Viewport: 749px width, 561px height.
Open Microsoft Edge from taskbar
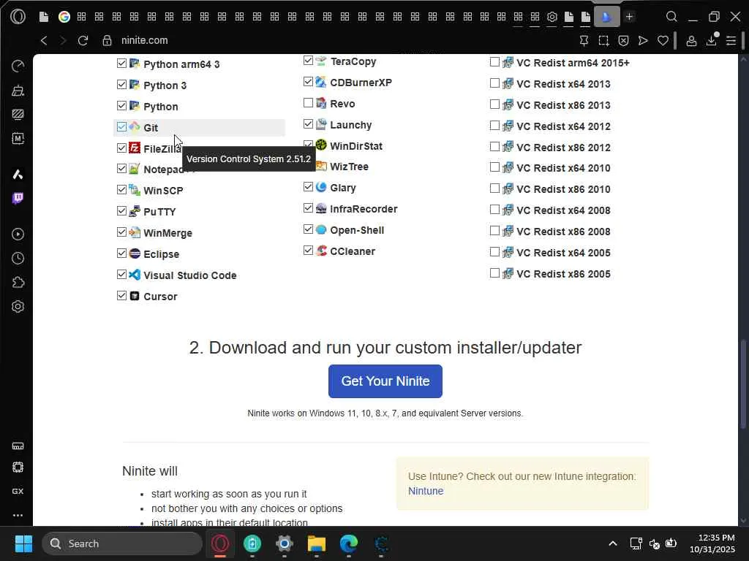pos(349,543)
